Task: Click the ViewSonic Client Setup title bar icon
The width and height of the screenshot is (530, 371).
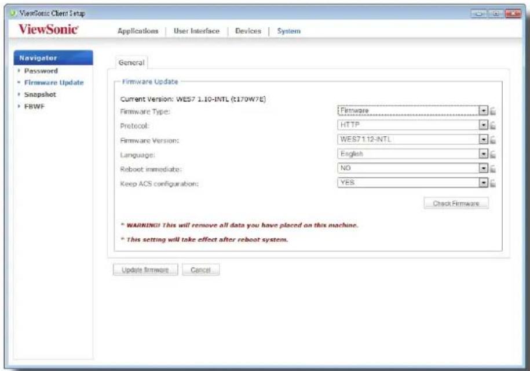Action: coord(13,13)
